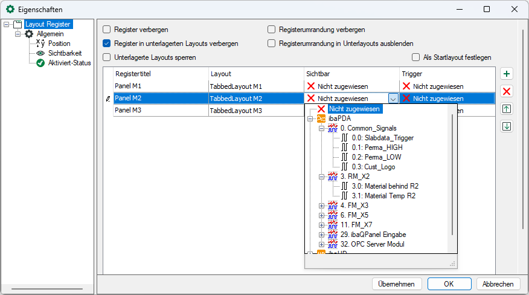The image size is (529, 295).
Task: Click the move register up arrow icon
Action: click(507, 109)
